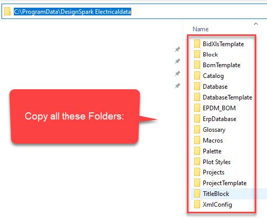Sort files by the Name column header
The image size is (267, 219).
coord(201,29)
